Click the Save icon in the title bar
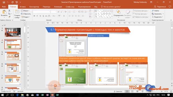The image size is (173, 97). pyautogui.click(x=4, y=2)
